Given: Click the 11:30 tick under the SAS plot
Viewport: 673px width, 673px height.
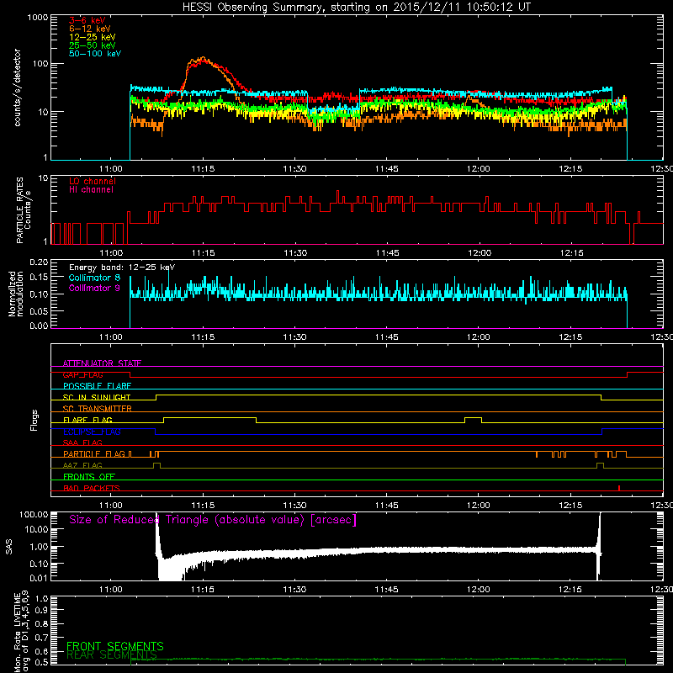Looking at the screenshot, I should (x=294, y=590).
